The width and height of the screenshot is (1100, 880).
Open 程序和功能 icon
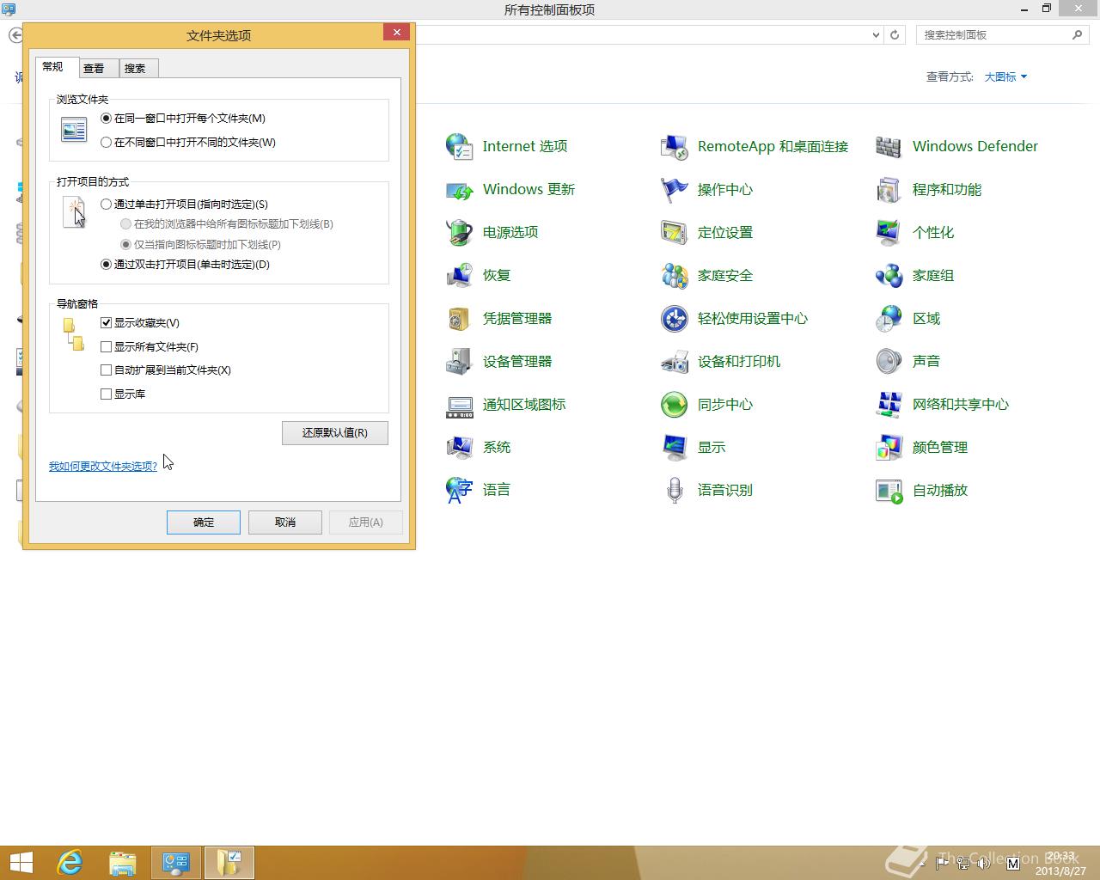coord(889,189)
